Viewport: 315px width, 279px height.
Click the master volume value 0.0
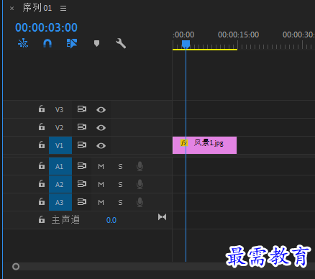click(x=111, y=220)
